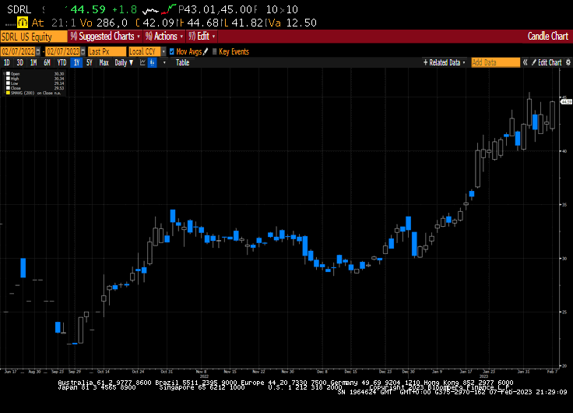Click the green 44.59 price quote
Image resolution: width=573 pixels, height=413 pixels.
[88, 9]
